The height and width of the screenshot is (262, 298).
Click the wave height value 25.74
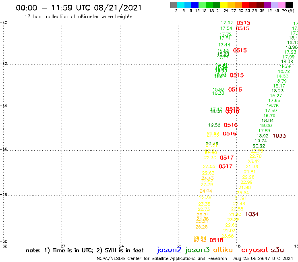tap(203, 215)
